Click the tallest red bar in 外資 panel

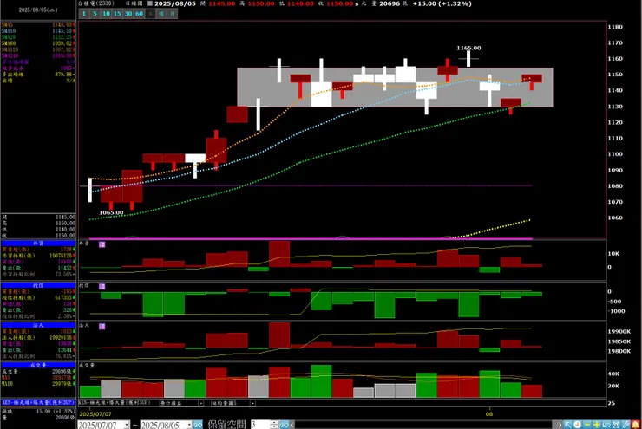point(279,254)
